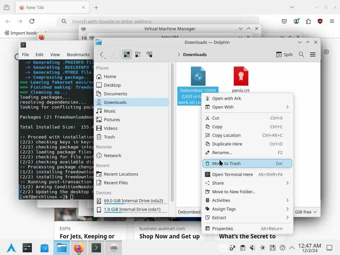Open Edit menu in terminal window
340x255 pixels.
coord(40,55)
